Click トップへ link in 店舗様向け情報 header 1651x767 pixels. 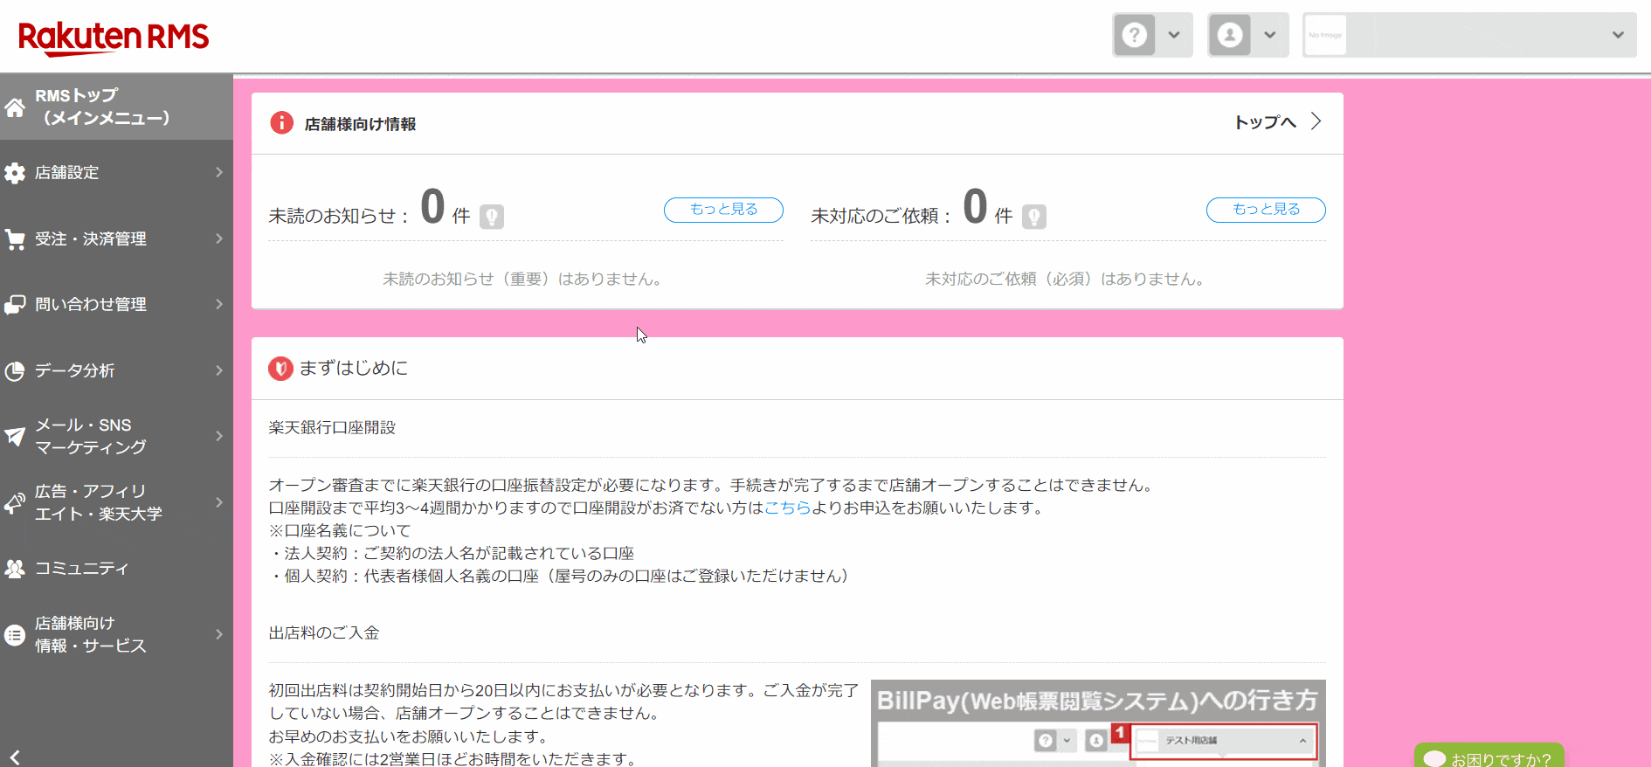coord(1276,122)
